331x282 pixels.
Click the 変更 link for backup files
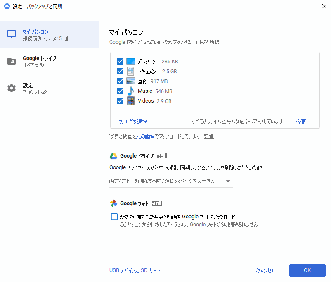301,122
